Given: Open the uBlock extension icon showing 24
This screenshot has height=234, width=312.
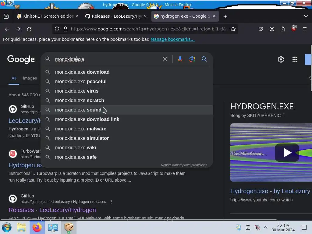Looking at the screenshot, I should pos(294,29).
